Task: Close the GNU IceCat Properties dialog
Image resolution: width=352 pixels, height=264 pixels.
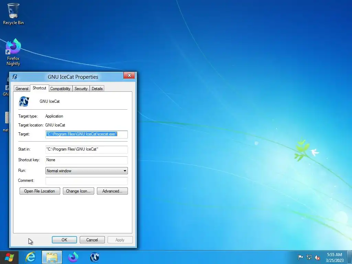Action: 129,75
